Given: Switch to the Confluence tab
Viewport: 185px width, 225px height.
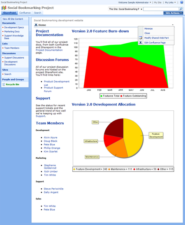Looking at the screenshot, I should (x=25, y=13).
